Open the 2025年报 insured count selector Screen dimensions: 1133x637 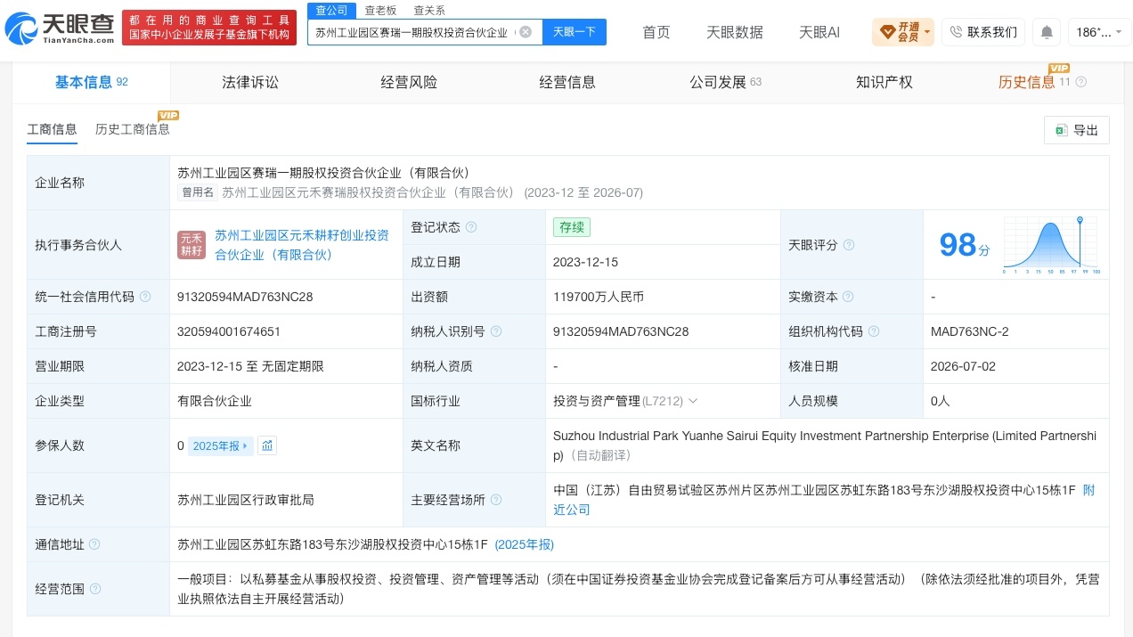click(220, 445)
